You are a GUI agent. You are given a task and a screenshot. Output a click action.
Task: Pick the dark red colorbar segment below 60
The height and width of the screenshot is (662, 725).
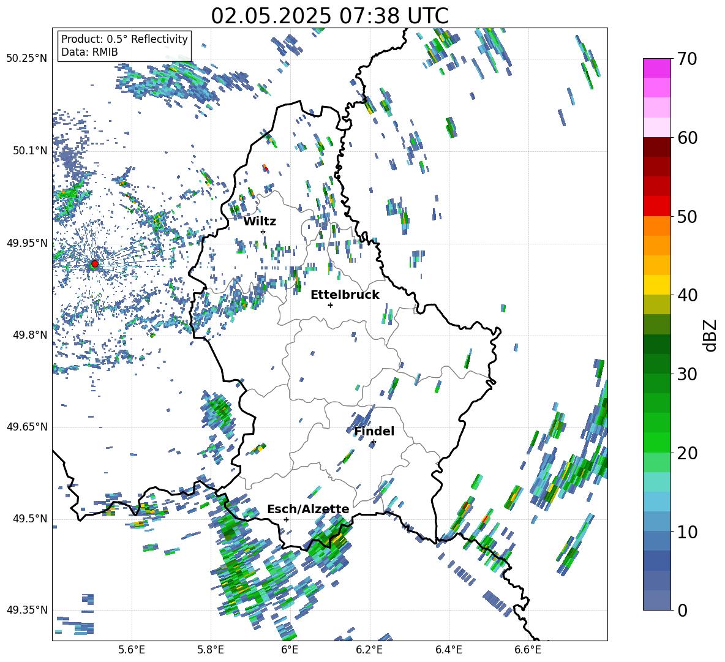(x=656, y=147)
